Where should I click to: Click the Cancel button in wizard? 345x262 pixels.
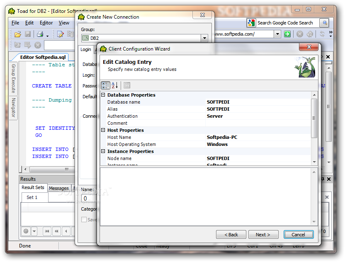click(299, 235)
